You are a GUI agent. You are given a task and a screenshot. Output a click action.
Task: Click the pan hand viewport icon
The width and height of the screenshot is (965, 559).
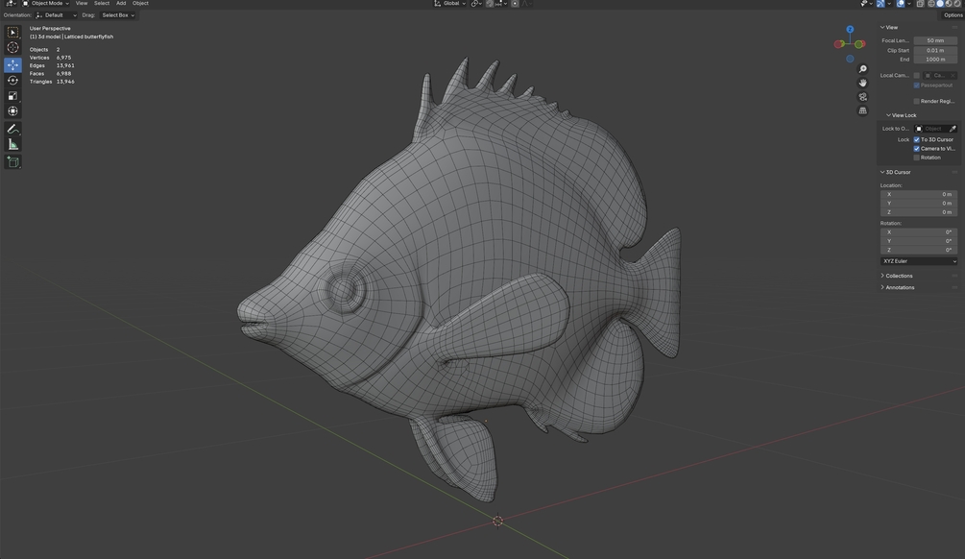[863, 83]
